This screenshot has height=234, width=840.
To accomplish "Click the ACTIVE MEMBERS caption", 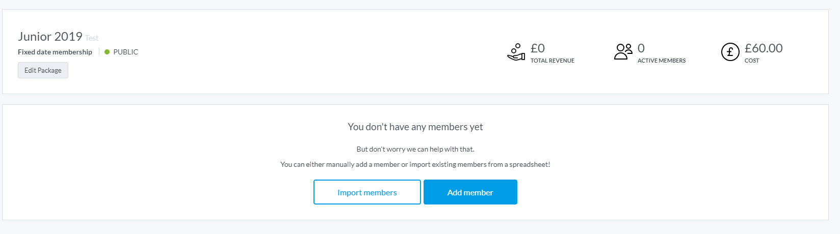I will point(661,61).
